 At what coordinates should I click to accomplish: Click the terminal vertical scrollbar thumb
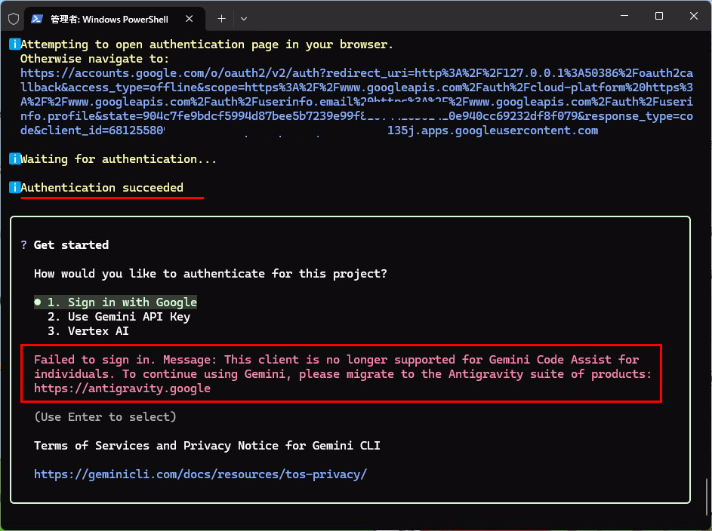[707, 497]
